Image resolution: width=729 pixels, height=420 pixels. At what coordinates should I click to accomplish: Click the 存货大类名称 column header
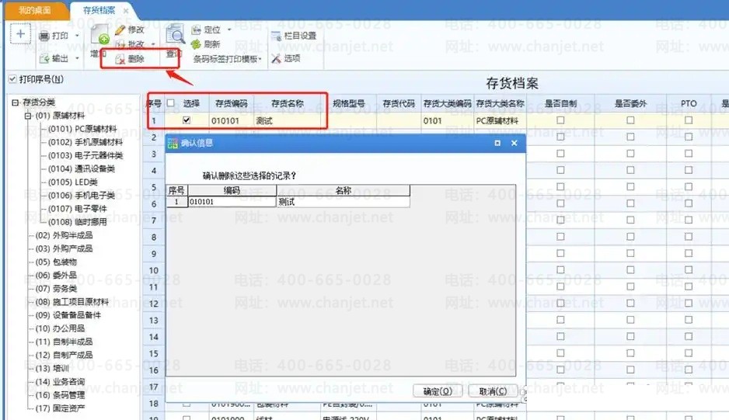(500, 103)
